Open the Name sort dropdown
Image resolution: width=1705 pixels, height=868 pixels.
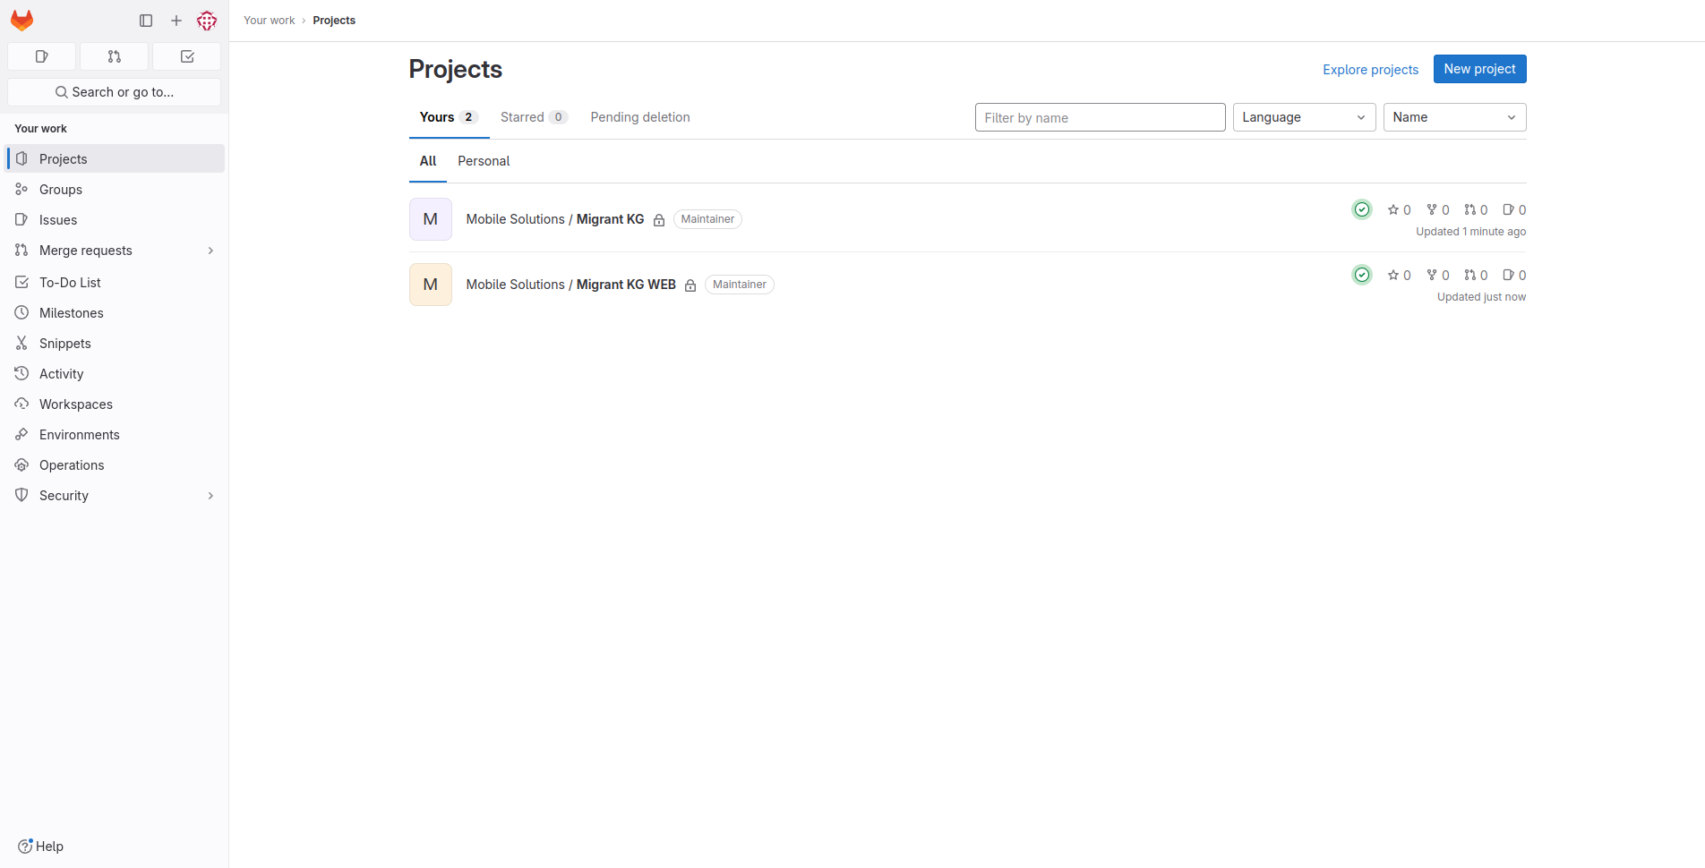tap(1453, 117)
